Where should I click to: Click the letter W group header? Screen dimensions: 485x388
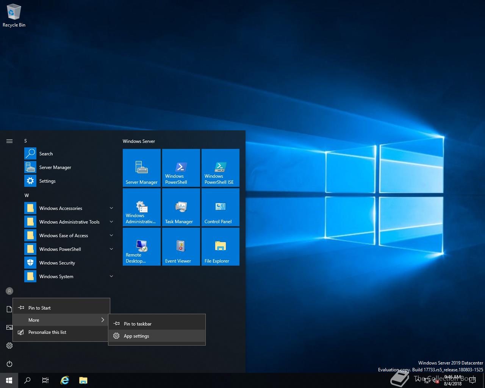(27, 195)
